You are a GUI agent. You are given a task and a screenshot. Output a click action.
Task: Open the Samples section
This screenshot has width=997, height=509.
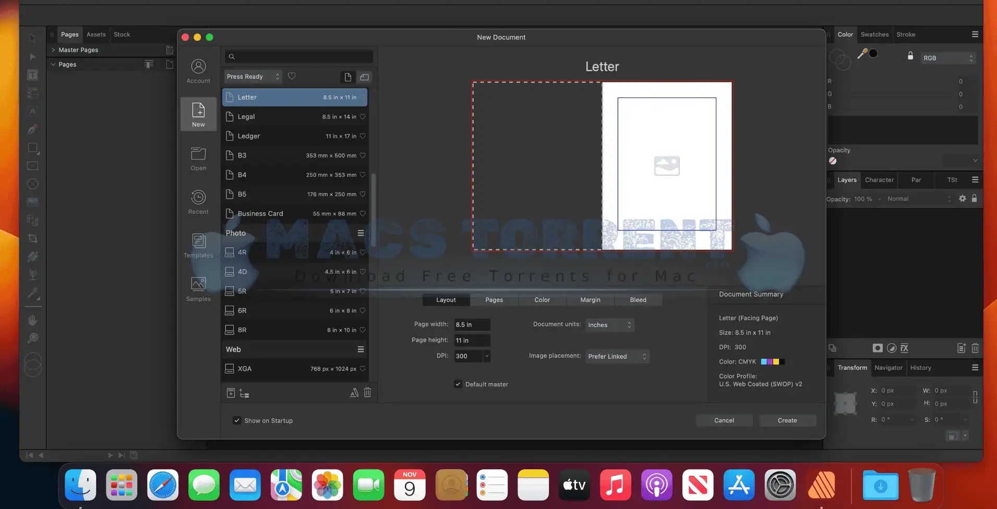(x=198, y=289)
